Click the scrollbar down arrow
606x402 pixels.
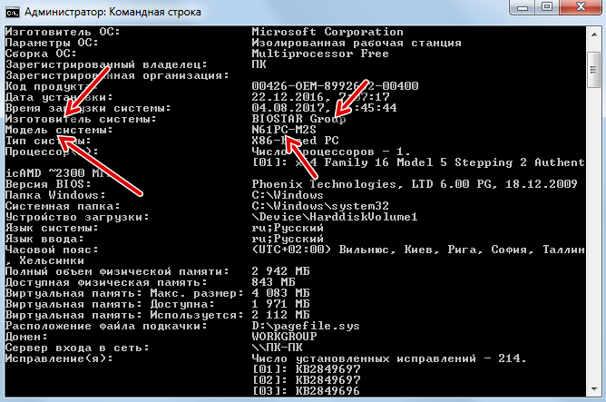click(593, 389)
